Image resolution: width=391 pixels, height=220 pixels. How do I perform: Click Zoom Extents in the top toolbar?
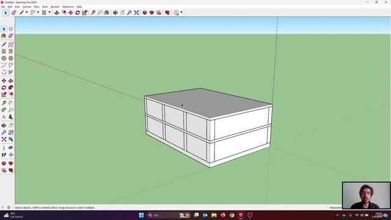pos(136,12)
